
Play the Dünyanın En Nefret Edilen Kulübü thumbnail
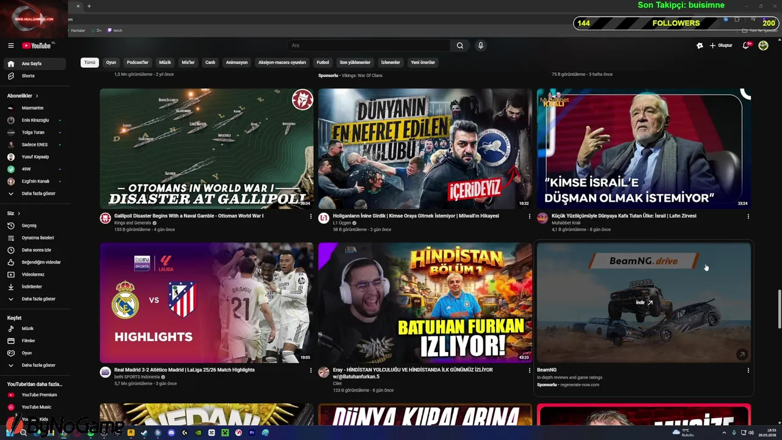[425, 148]
